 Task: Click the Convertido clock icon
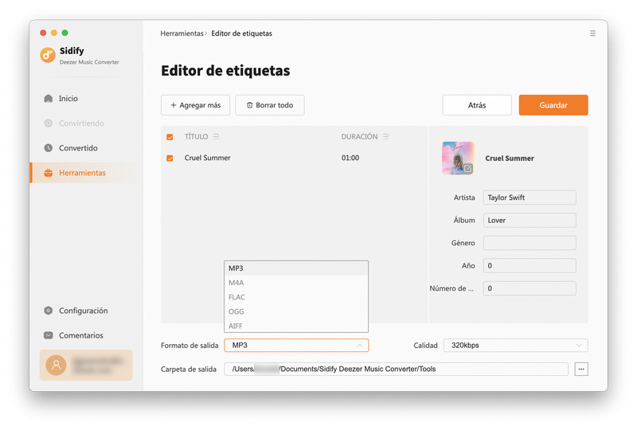[49, 148]
